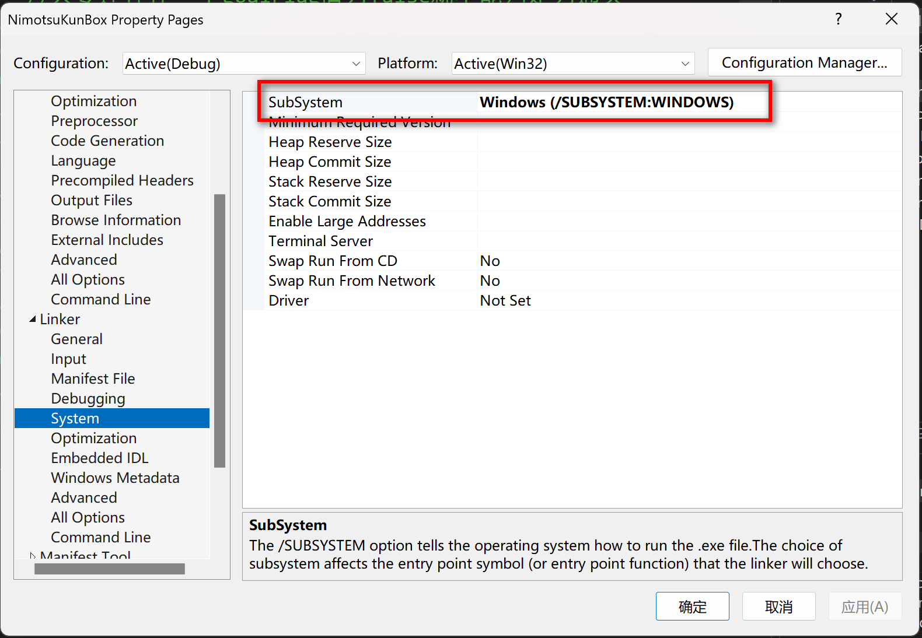Select the Precompiled Headers tree item

[122, 180]
